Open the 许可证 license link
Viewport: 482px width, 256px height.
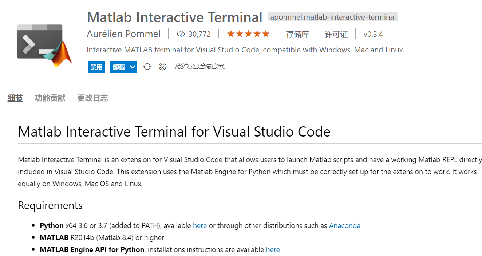click(x=336, y=34)
